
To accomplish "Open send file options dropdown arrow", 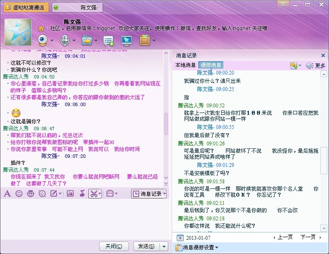I will pyautogui.click(x=96, y=40).
